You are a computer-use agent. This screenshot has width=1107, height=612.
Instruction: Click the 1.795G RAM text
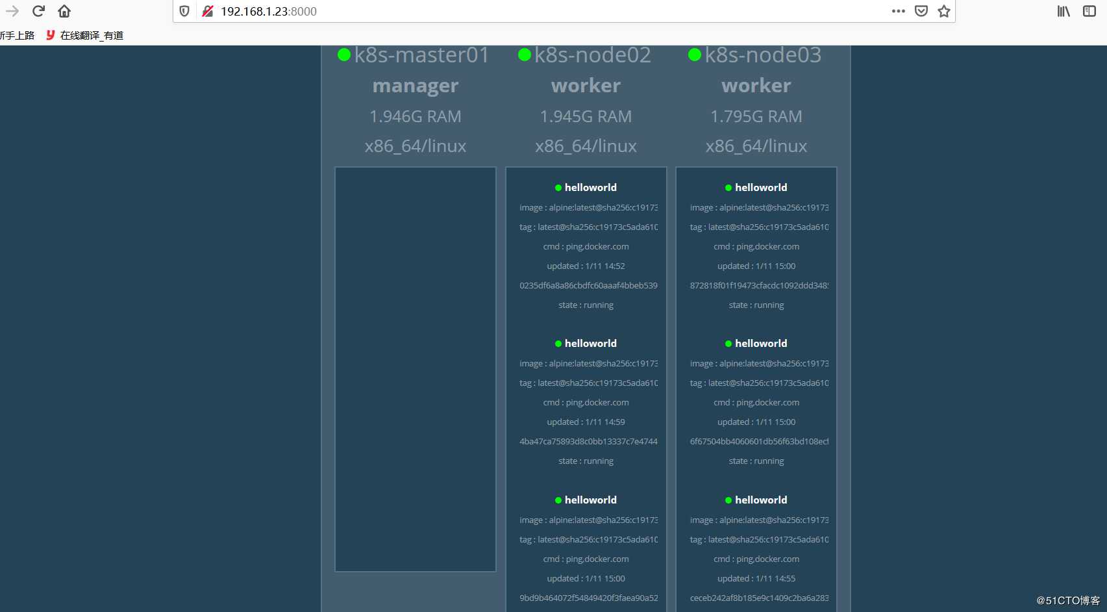756,116
